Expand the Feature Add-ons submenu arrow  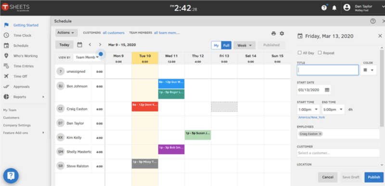(x=43, y=133)
